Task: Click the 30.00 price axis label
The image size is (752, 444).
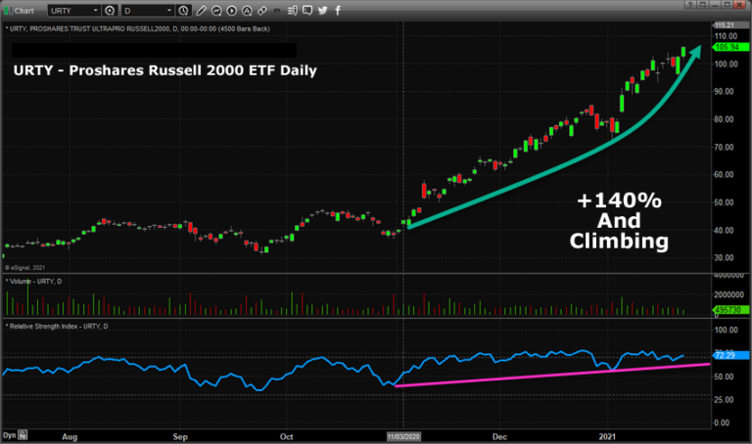Action: 724,257
